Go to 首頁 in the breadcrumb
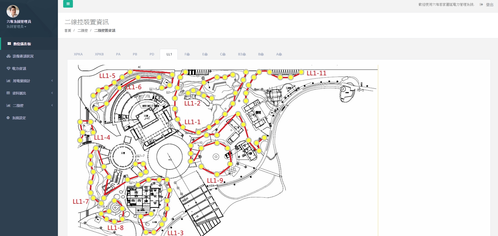The width and height of the screenshot is (498, 236). (x=68, y=31)
